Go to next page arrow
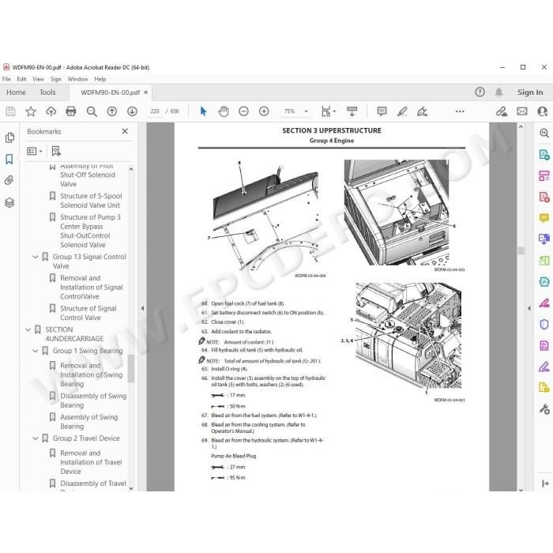553x553 pixels. click(132, 111)
